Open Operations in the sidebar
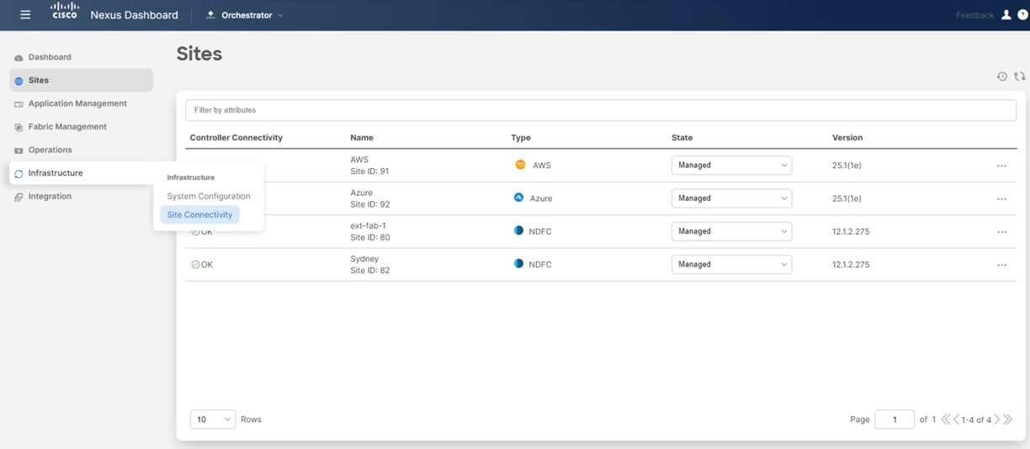The height and width of the screenshot is (449, 1030). click(x=50, y=150)
